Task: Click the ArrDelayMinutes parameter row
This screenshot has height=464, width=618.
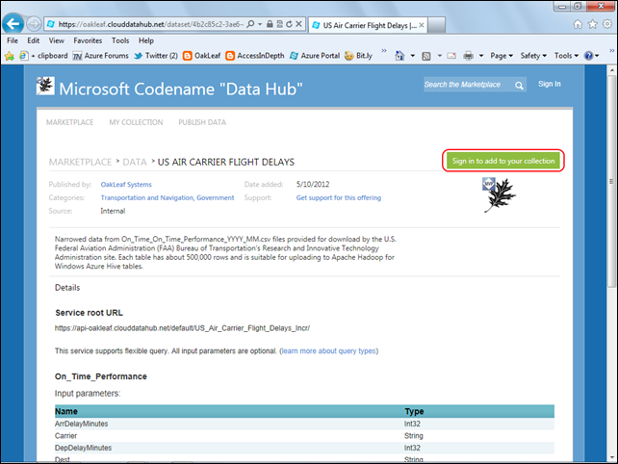Action: pos(304,424)
